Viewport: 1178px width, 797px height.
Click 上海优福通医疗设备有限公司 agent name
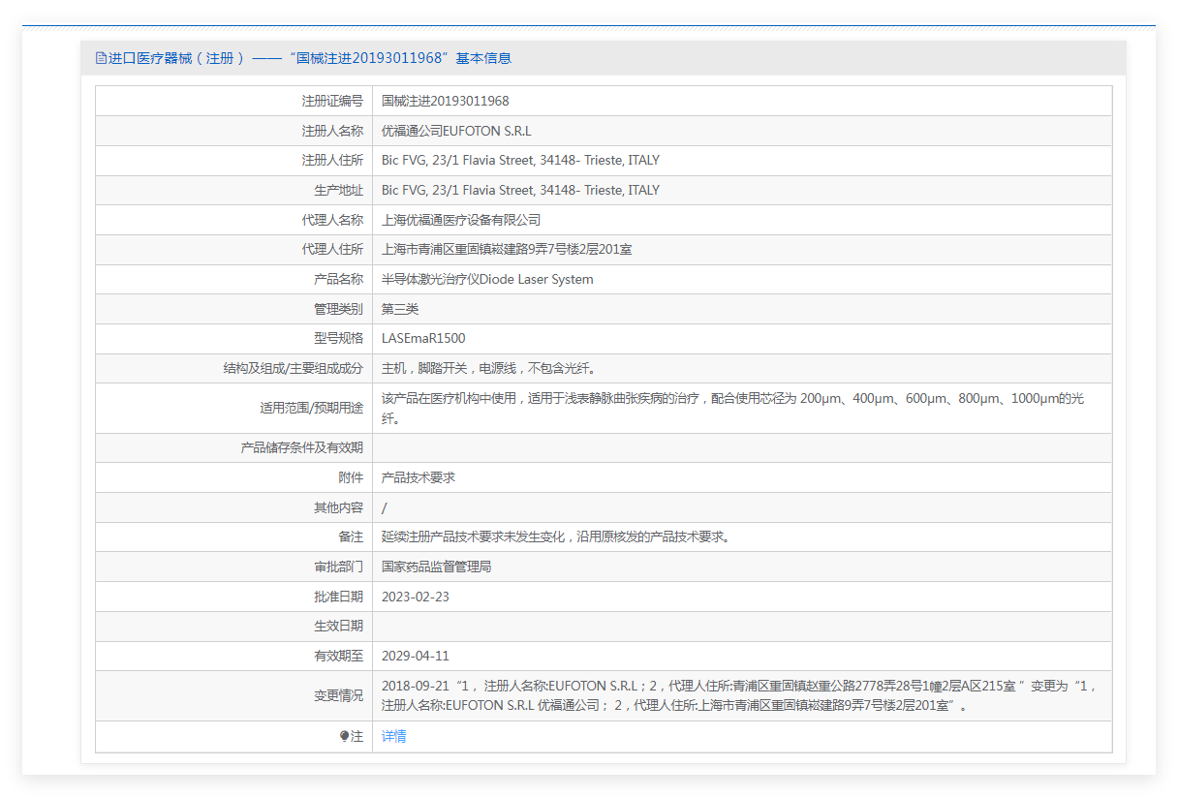pos(461,220)
